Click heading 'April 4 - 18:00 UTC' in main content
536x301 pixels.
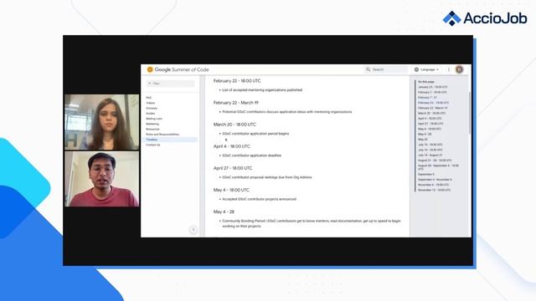(x=232, y=146)
